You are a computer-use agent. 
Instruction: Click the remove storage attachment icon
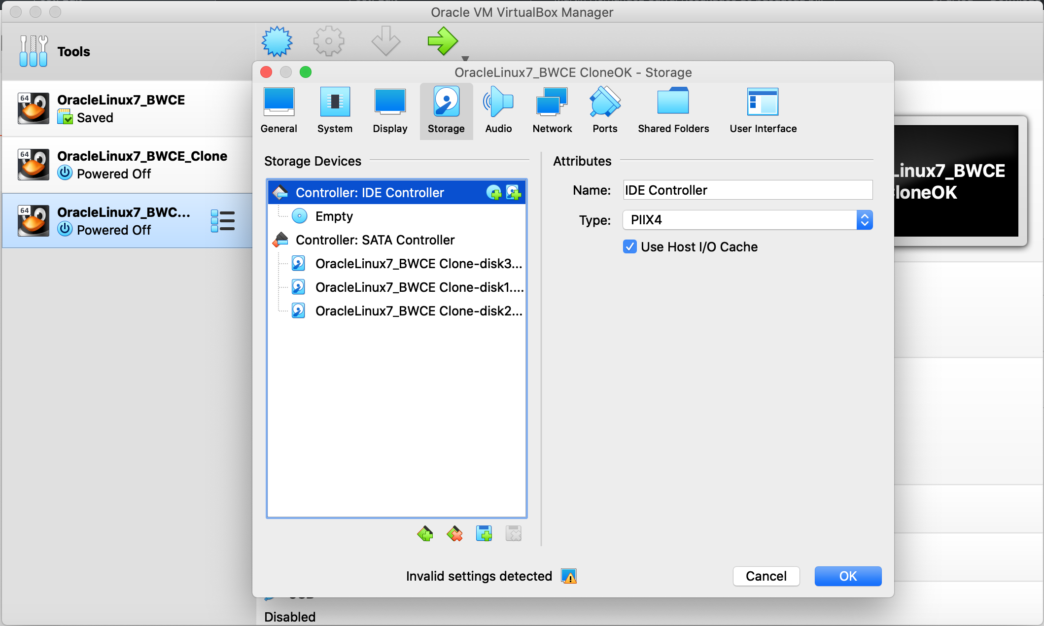pyautogui.click(x=514, y=533)
